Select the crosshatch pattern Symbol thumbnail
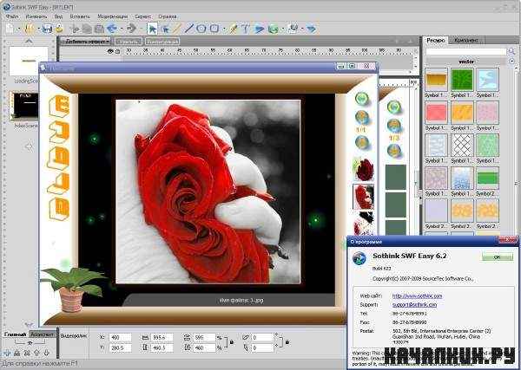Screen dimensions: 521x370 pos(462,146)
